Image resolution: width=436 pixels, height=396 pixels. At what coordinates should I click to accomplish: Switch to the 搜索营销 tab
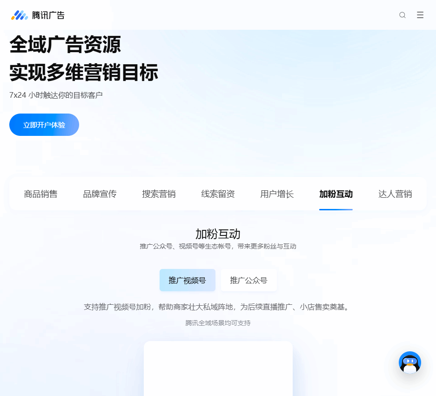pos(158,194)
